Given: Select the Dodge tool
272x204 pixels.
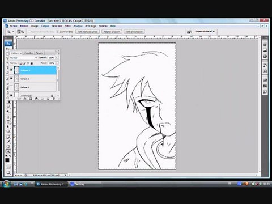Looking at the screenshot, I should (x=8, y=112).
